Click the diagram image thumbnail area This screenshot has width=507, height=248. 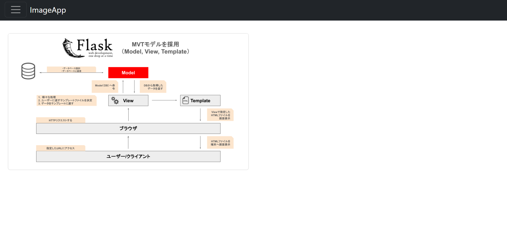(128, 101)
